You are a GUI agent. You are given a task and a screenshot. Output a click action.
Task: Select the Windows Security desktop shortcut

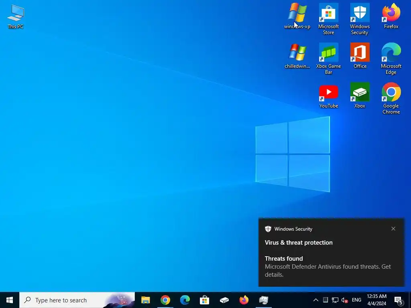point(360,19)
